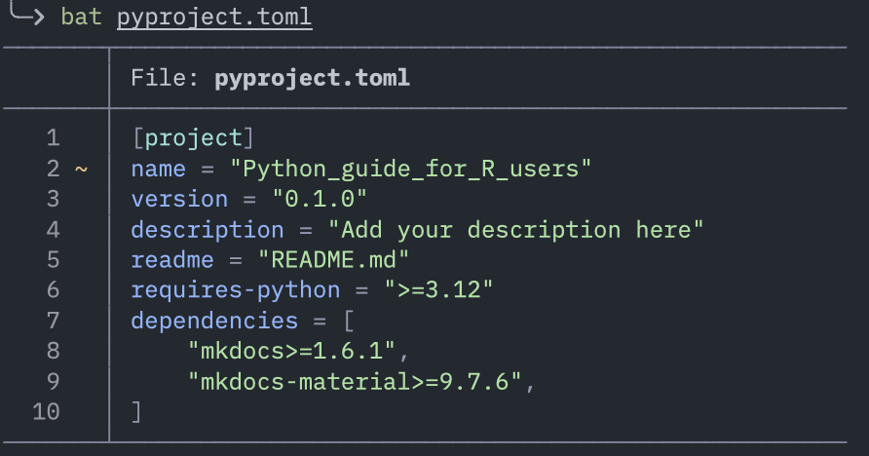Click line number 6

pyautogui.click(x=54, y=289)
